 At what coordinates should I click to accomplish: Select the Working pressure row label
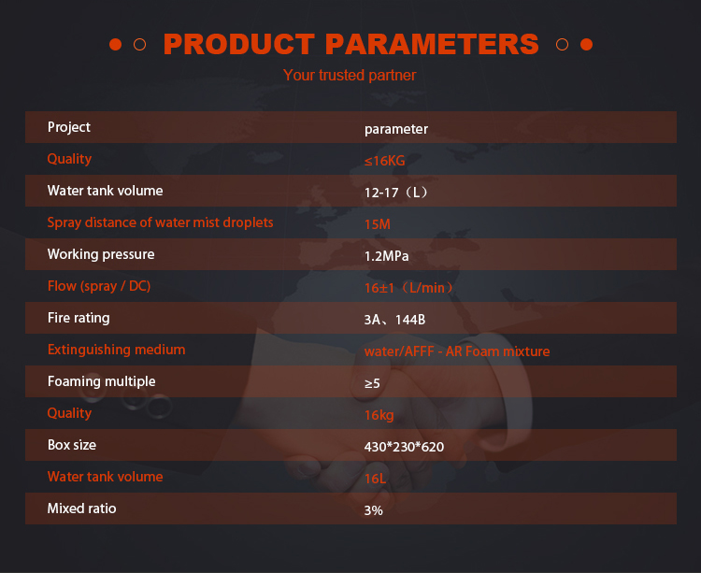pyautogui.click(x=101, y=254)
